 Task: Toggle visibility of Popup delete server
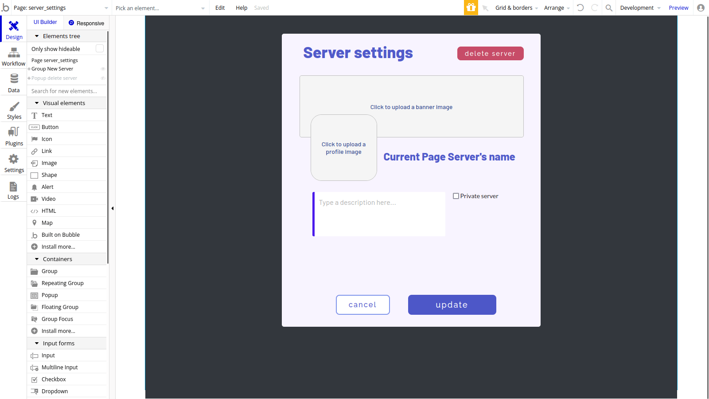[103, 78]
